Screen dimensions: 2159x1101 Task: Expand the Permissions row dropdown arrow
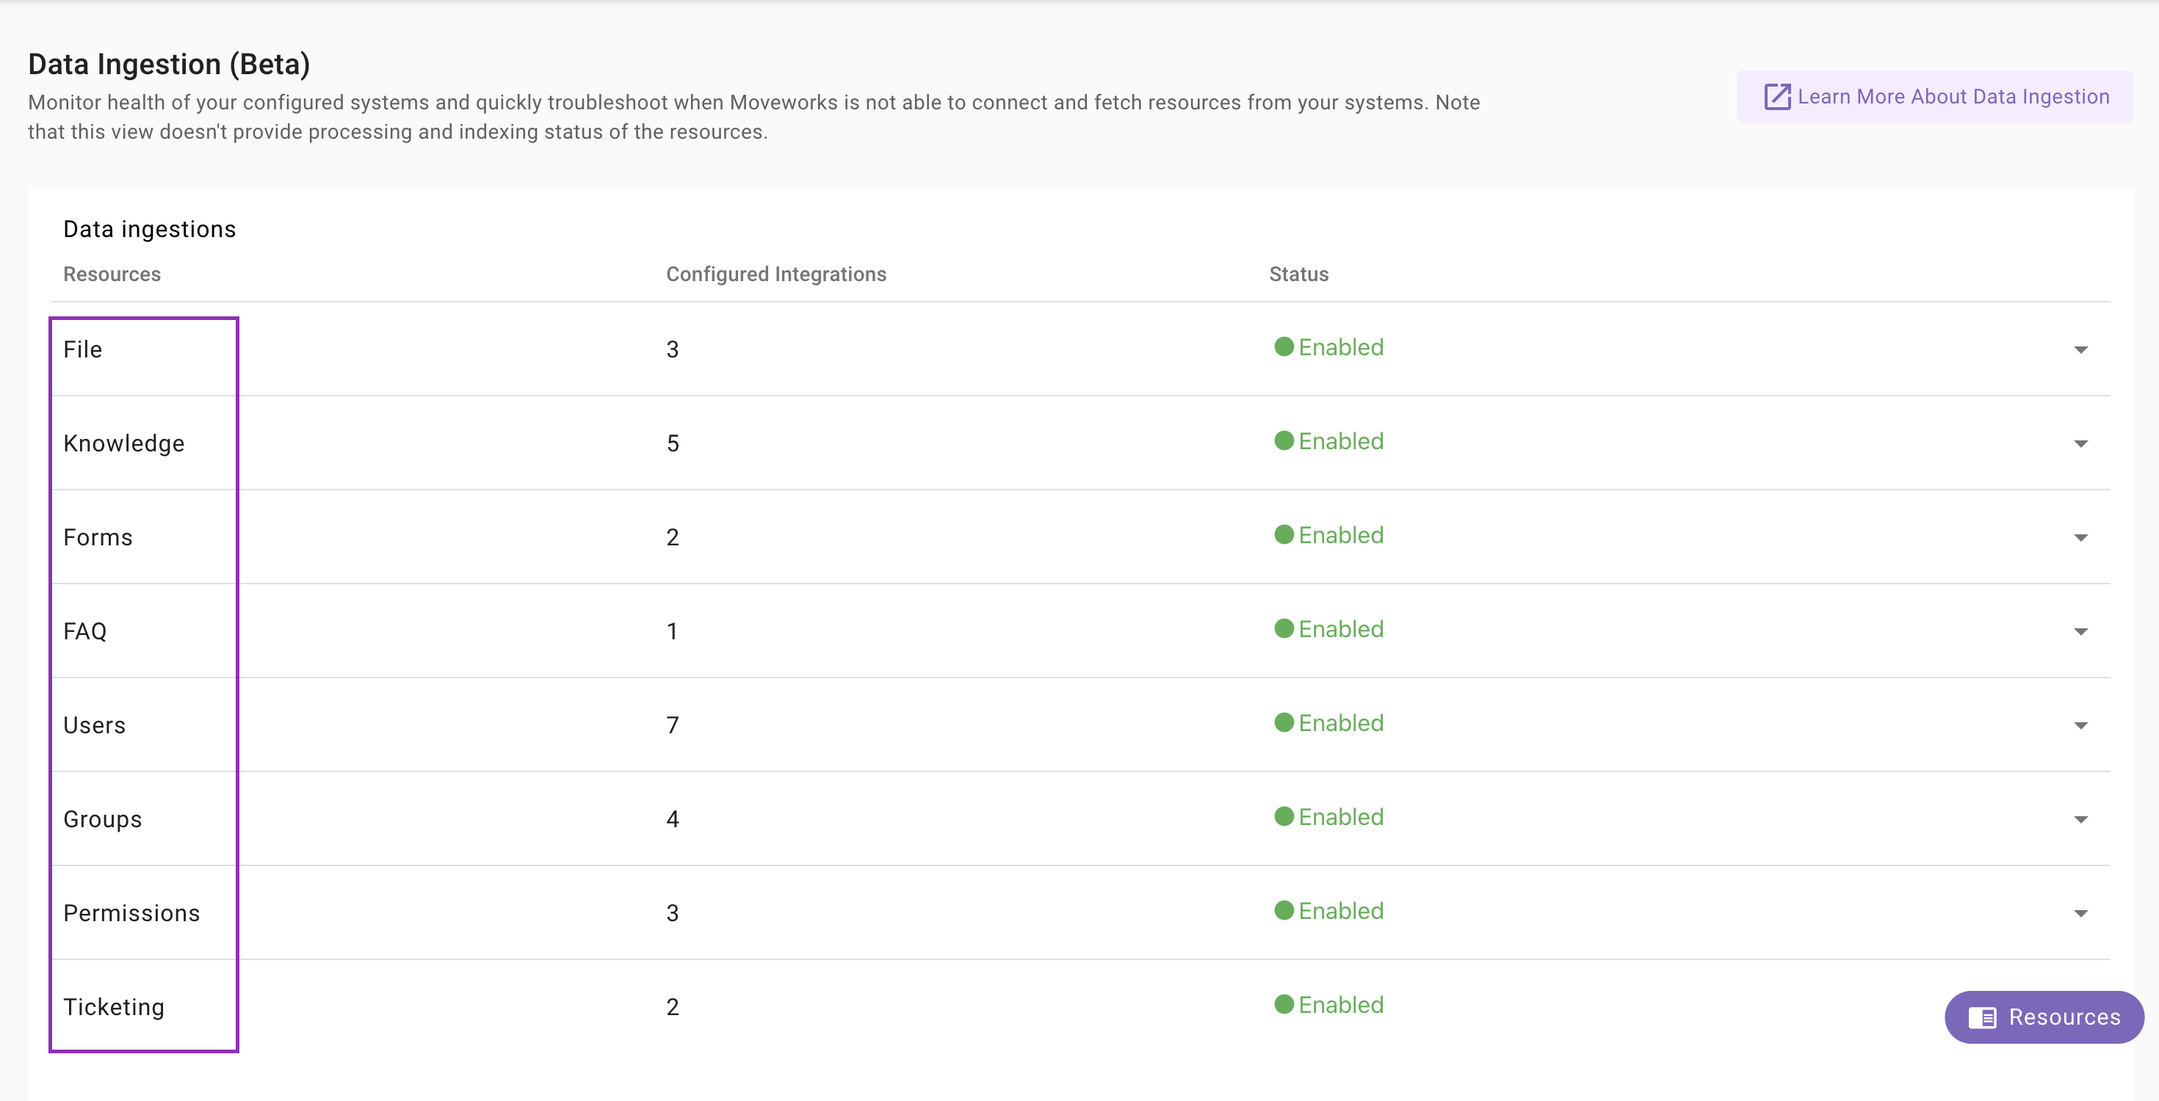tap(2080, 912)
